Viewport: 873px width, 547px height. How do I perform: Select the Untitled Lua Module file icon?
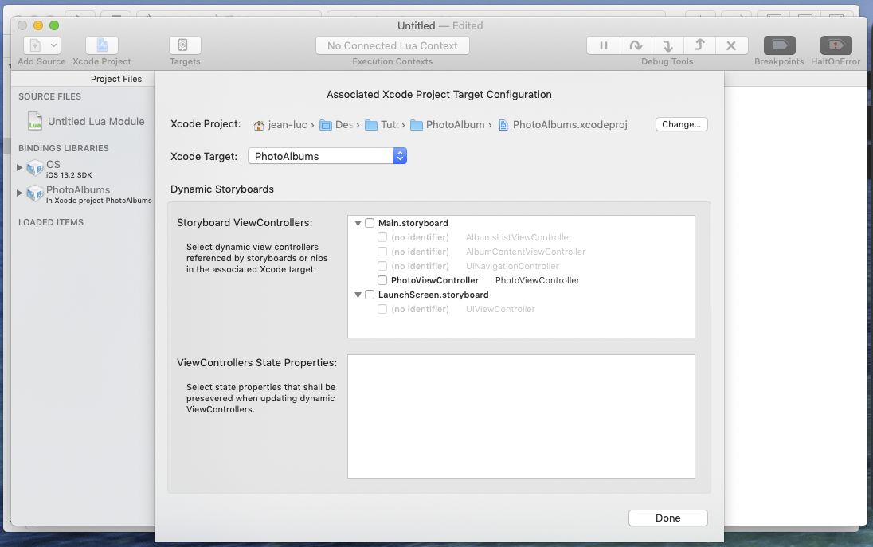34,121
